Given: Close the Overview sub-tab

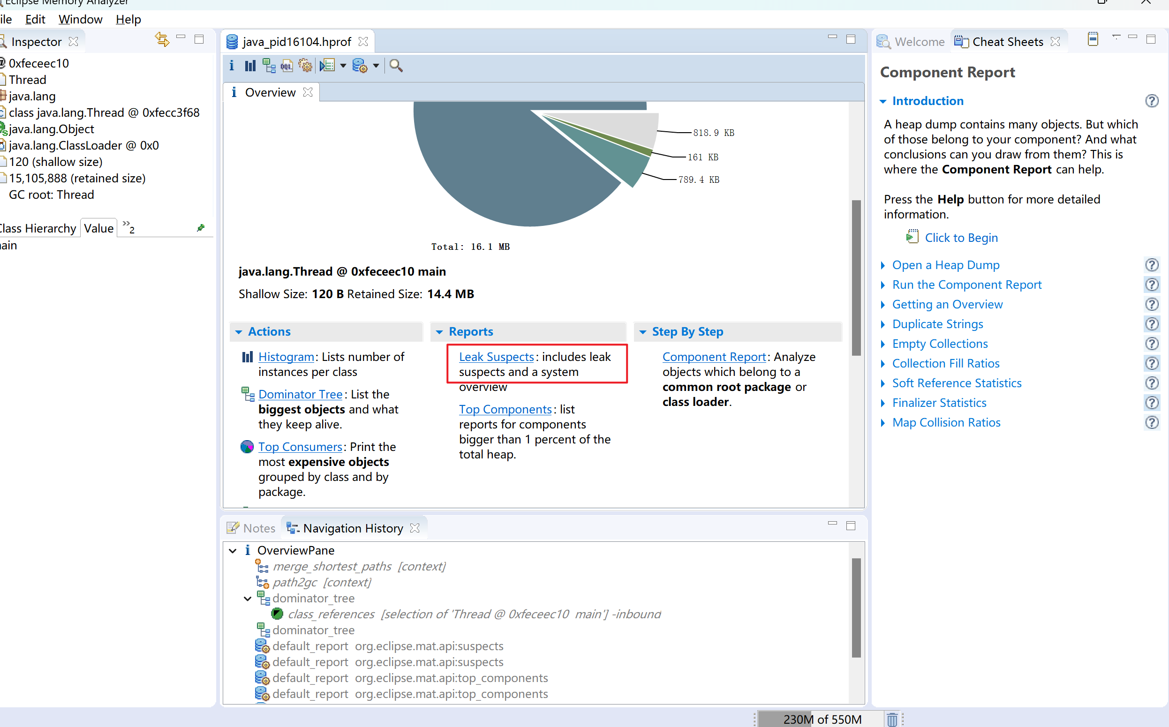Looking at the screenshot, I should pyautogui.click(x=308, y=92).
